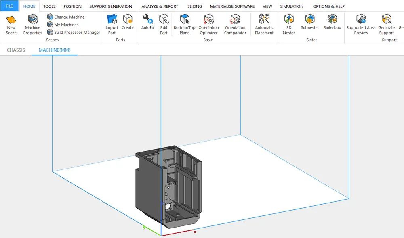The width and height of the screenshot is (404, 238).
Task: Open MATERIALISE SOFTWARE tab
Action: point(232,6)
